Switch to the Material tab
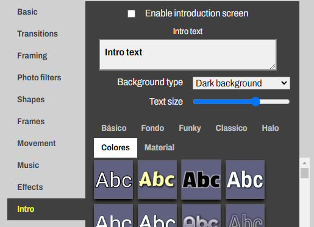Viewport: 314px width, 227px height. tap(159, 148)
